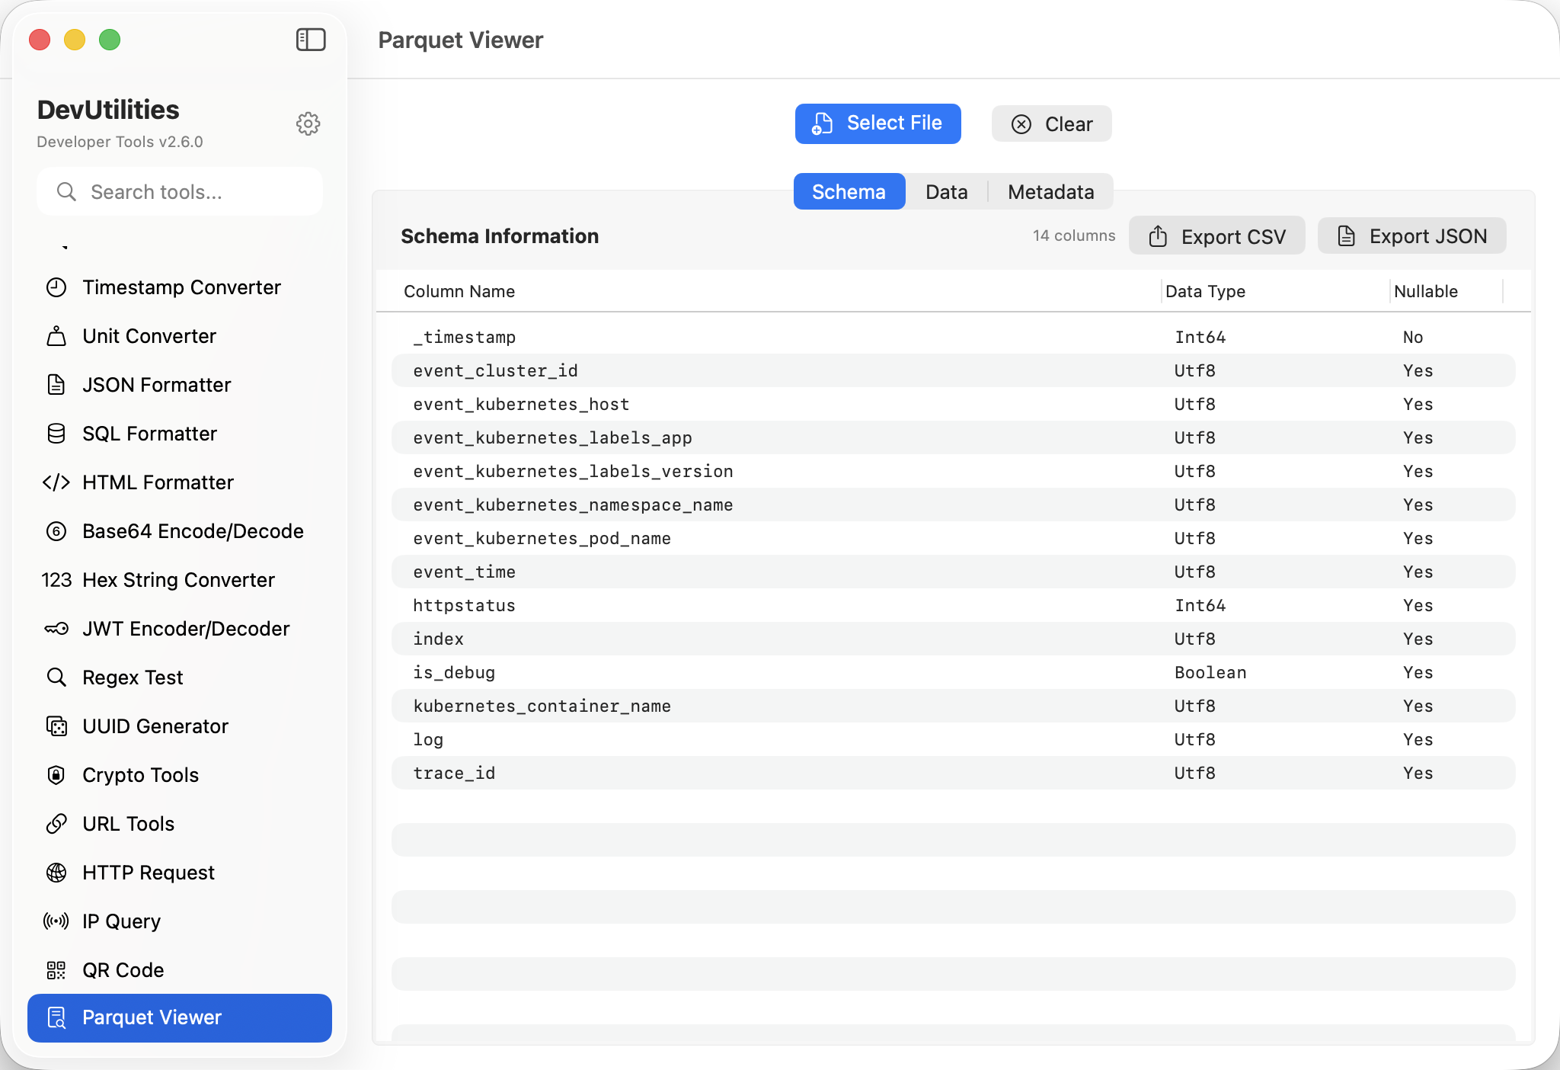Open Base64 Encode/Decode
Viewport: 1560px width, 1070px height.
(x=193, y=531)
